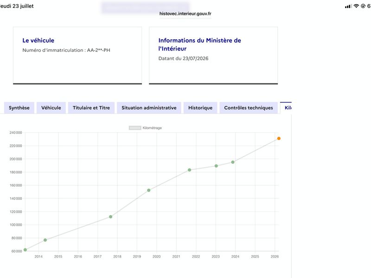Select the Titulaire et Titre tab
This screenshot has width=371, height=278.
(x=91, y=108)
